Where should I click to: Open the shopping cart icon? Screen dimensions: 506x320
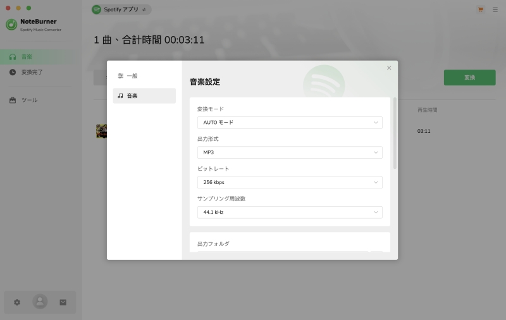(481, 9)
